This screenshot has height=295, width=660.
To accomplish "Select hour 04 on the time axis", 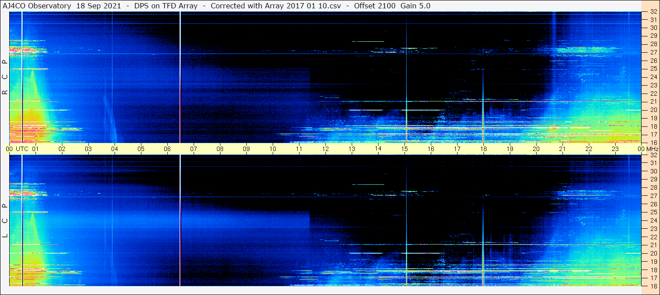I will coord(115,149).
